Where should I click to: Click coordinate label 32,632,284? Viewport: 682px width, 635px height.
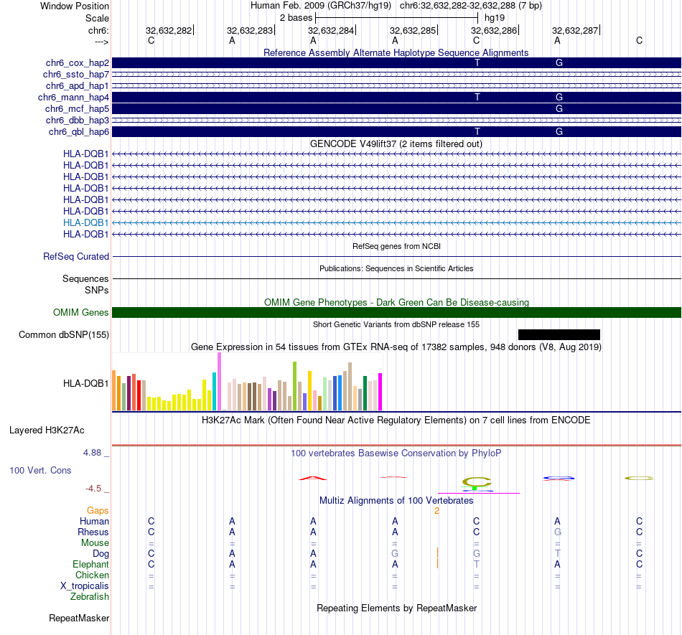pyautogui.click(x=331, y=30)
